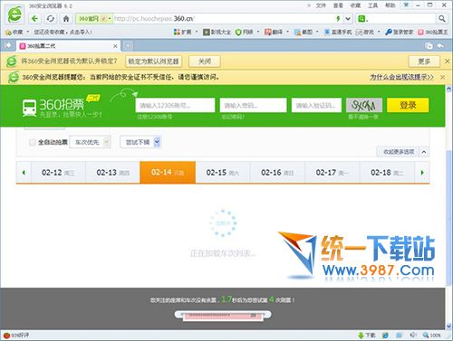The width and height of the screenshot is (453, 341).
Task: Select the 02-13 date tab
Action: click(x=112, y=173)
